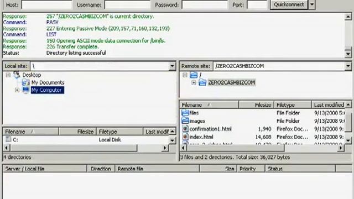Screen dimensions: 354x199
Task: Click the log pane scroll up arrow
Action: tap(348, 17)
